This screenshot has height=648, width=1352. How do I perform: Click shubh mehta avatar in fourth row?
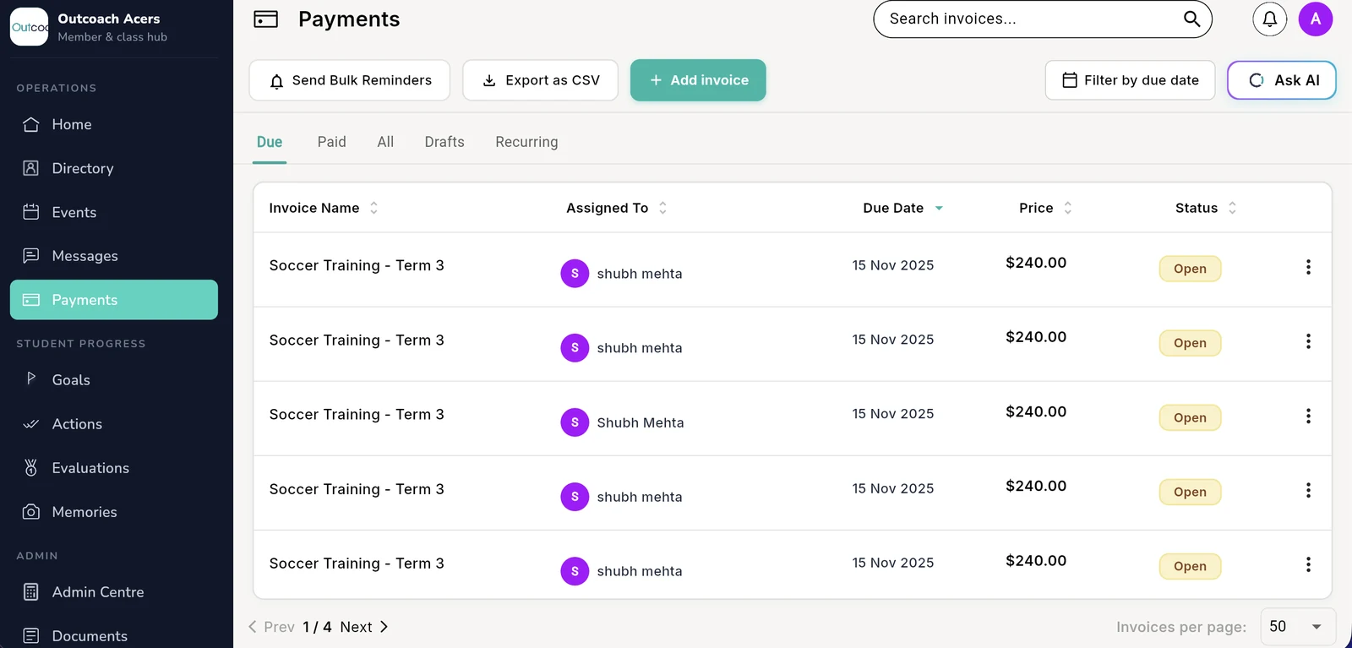pos(575,497)
